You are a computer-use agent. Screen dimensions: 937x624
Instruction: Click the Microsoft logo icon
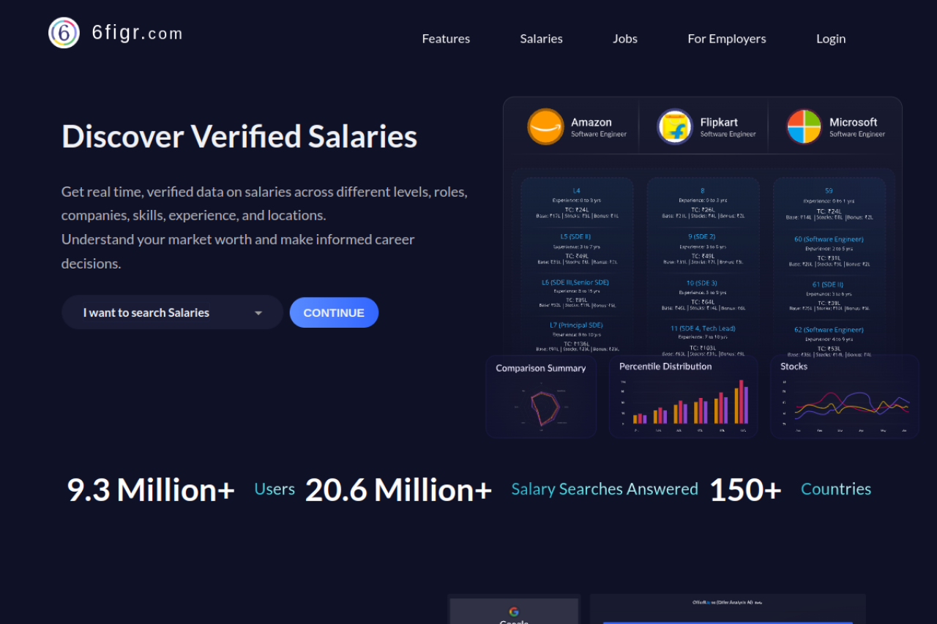tap(804, 127)
